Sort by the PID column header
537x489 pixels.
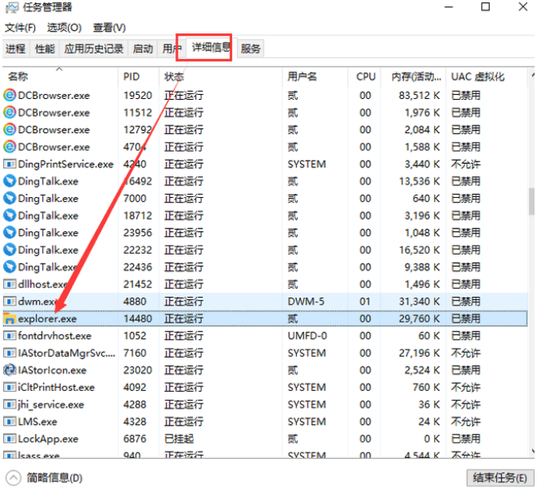point(139,76)
